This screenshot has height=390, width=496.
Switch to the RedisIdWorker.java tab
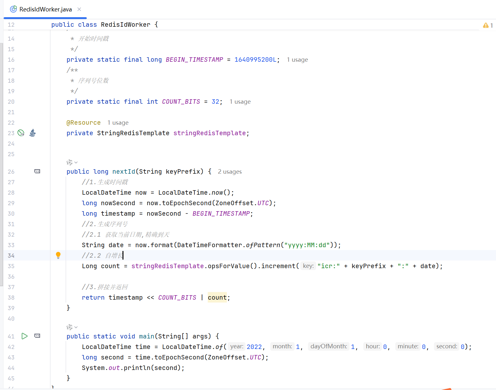[x=45, y=9]
